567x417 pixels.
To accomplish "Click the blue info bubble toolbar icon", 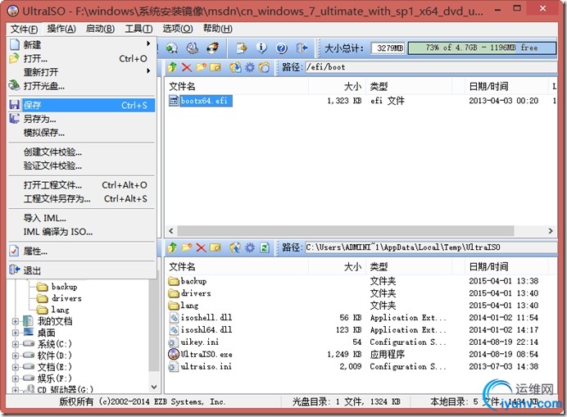I will (x=261, y=48).
